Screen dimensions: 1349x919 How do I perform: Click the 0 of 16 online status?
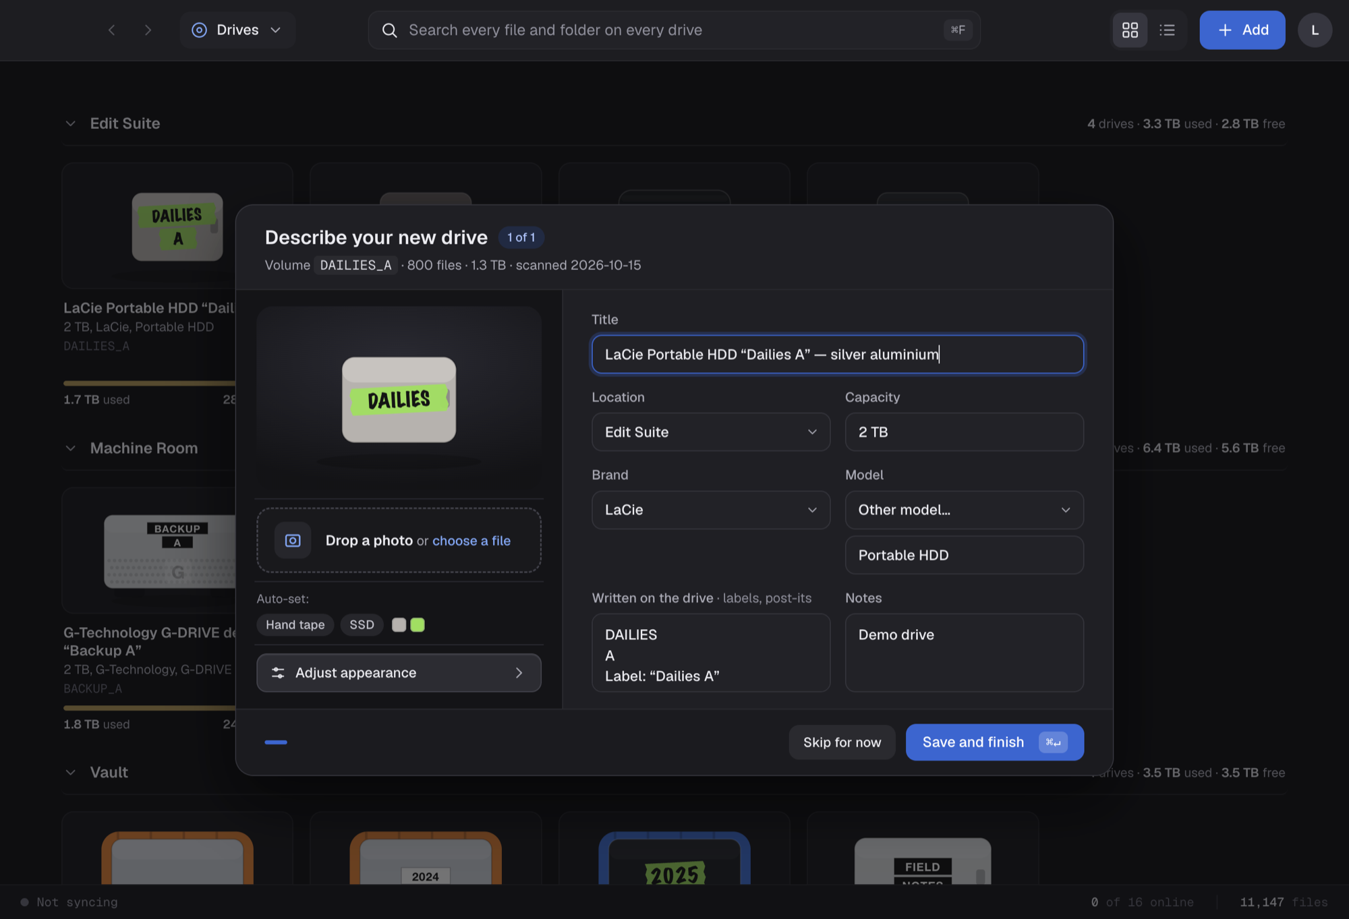pos(1142,901)
